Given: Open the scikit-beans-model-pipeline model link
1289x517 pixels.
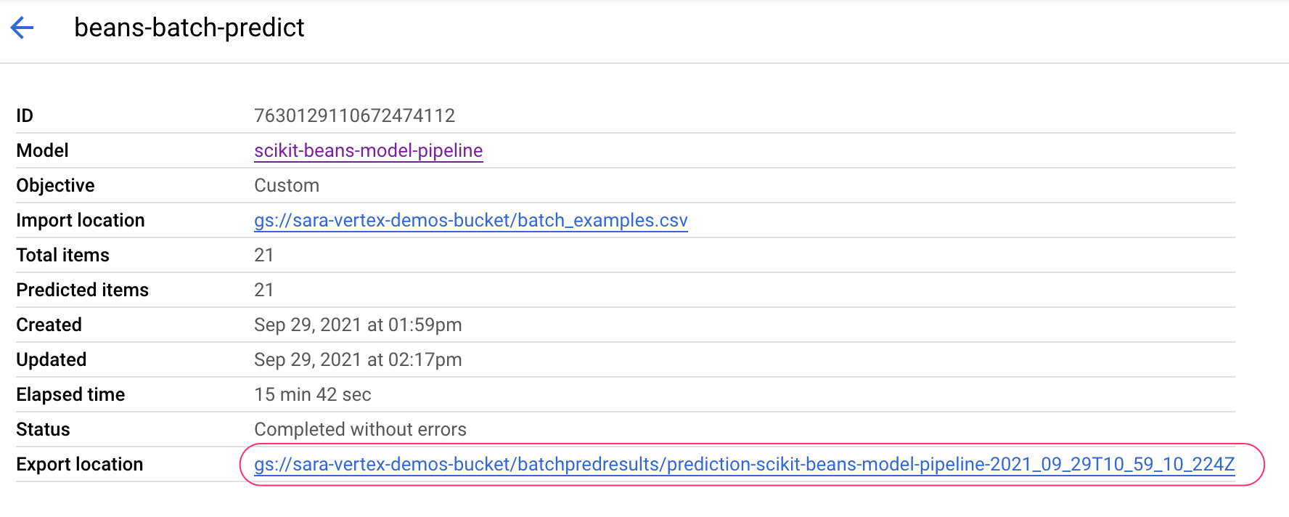Looking at the screenshot, I should coord(368,150).
